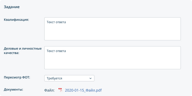This screenshot has height=96, width=192.
Task: Focus the Квалификация text area
Action: [112, 29]
